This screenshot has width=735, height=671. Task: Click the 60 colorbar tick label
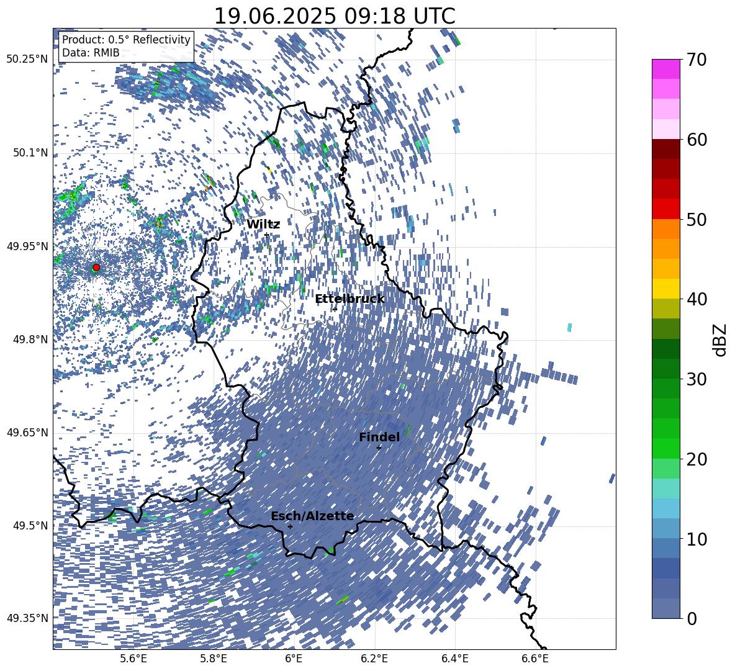(697, 140)
